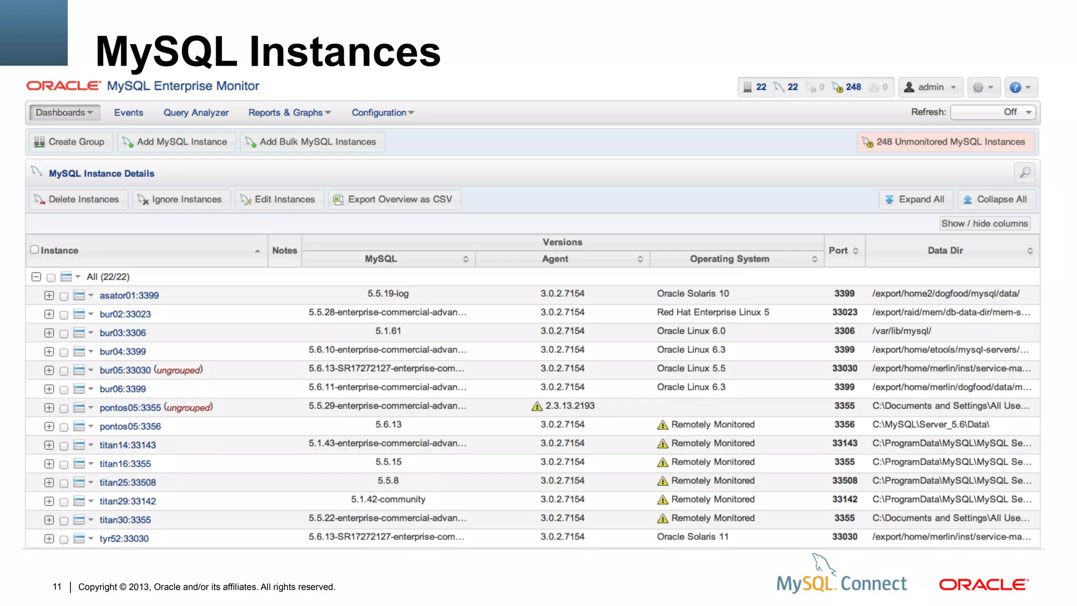The image size is (1077, 606).
Task: Expand the pontos05:3356 row
Action: 49,427
